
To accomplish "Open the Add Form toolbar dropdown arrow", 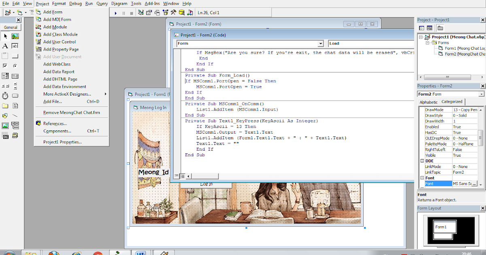I will pyautogui.click(x=26, y=13).
